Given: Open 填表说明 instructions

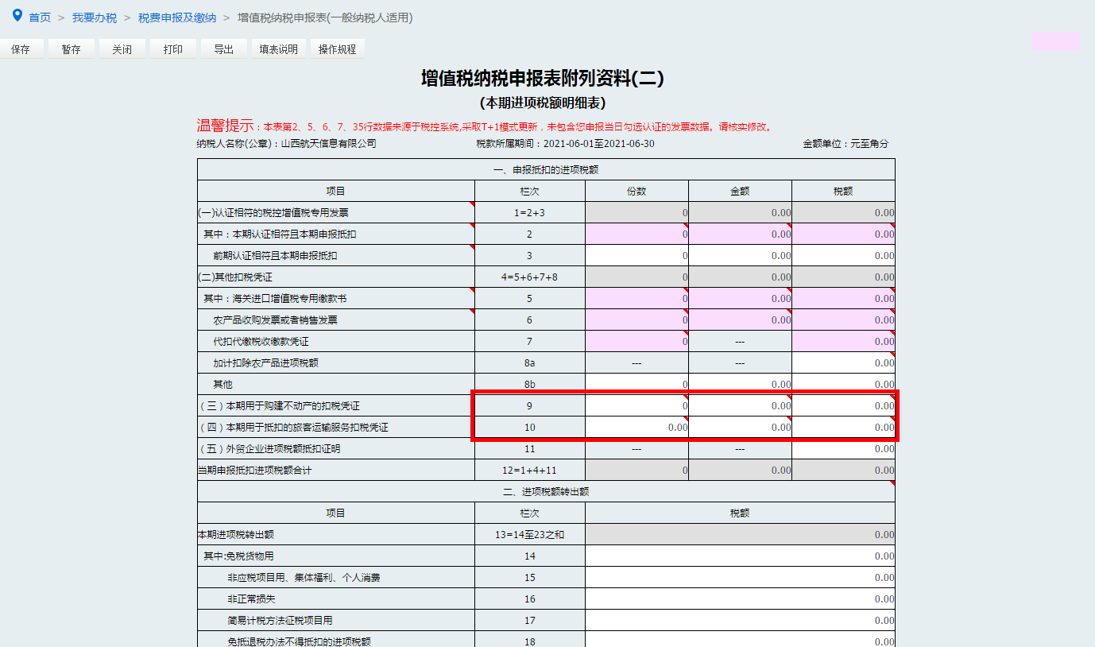Looking at the screenshot, I should 278,49.
